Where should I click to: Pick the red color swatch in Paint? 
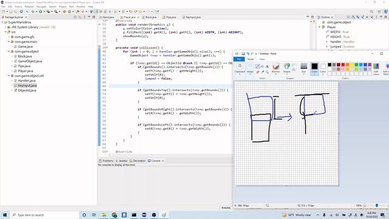[343, 65]
